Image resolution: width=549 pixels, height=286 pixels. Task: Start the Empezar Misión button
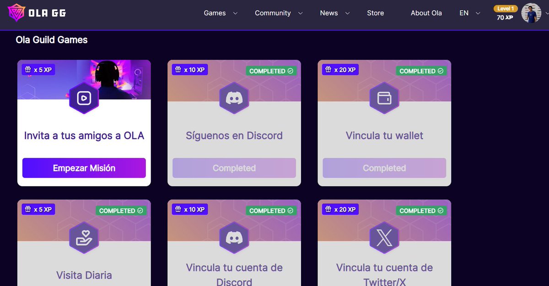(84, 168)
